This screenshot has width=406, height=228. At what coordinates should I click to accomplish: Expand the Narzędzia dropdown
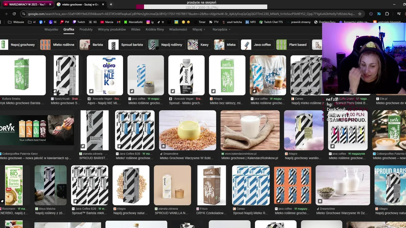click(x=221, y=29)
